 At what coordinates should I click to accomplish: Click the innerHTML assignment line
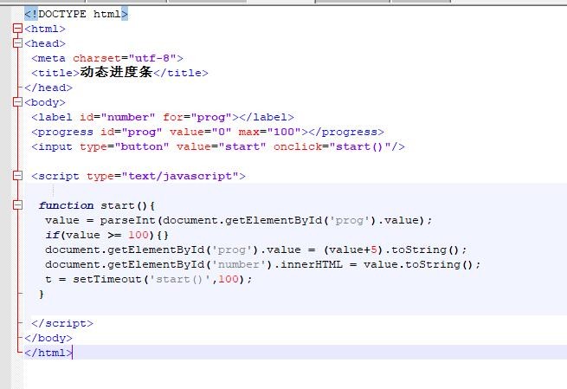(263, 264)
